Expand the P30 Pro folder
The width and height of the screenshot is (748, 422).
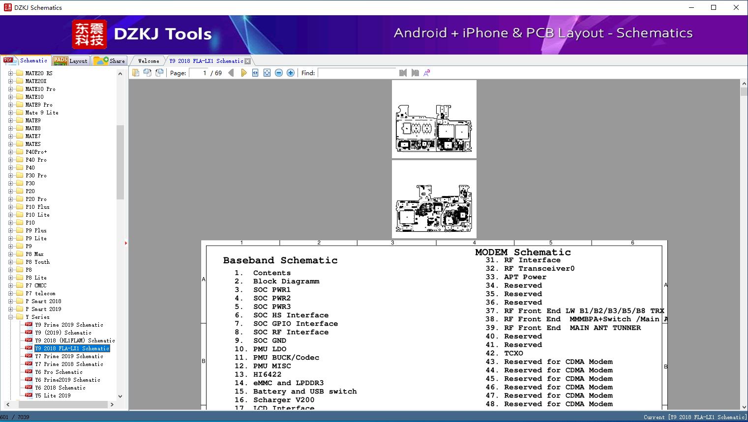[11, 175]
